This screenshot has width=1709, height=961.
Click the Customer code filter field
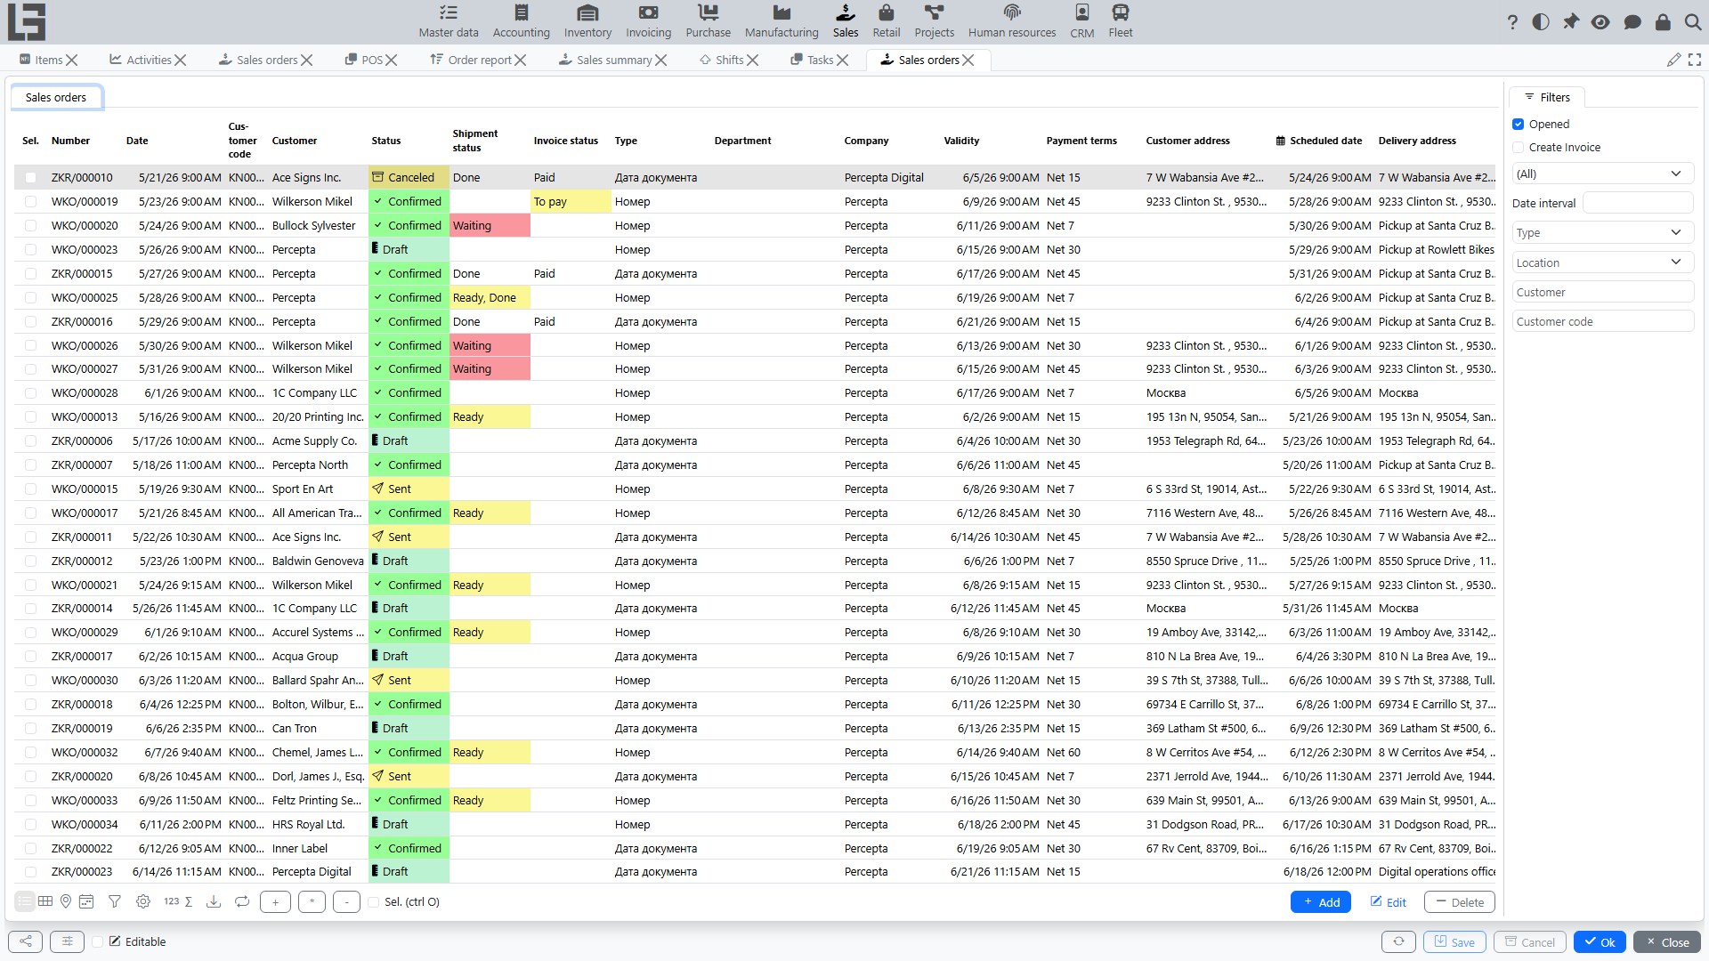1602,321
